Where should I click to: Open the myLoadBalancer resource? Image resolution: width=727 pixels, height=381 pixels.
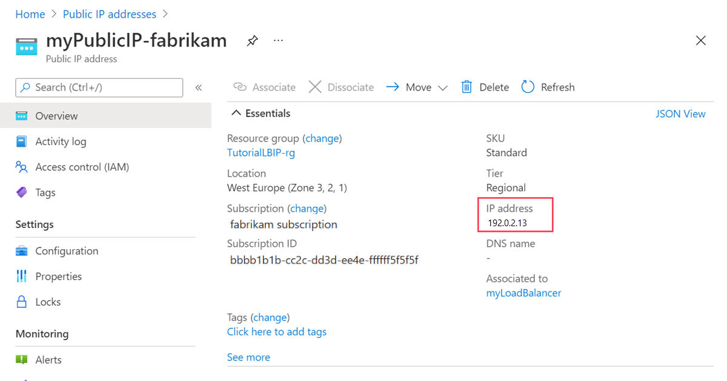(523, 293)
